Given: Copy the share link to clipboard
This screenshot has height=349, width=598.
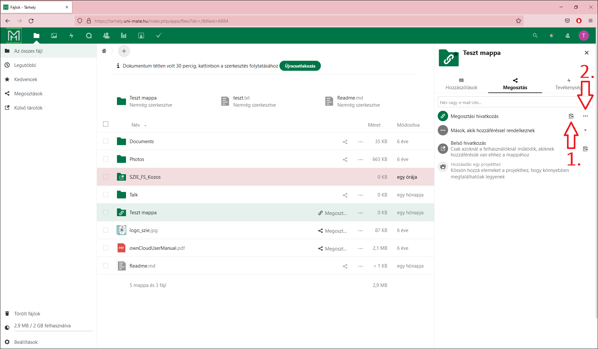Looking at the screenshot, I should pyautogui.click(x=571, y=116).
